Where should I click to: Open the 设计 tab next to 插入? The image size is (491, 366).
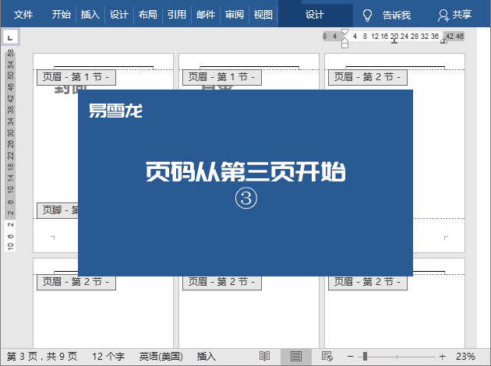tap(119, 14)
